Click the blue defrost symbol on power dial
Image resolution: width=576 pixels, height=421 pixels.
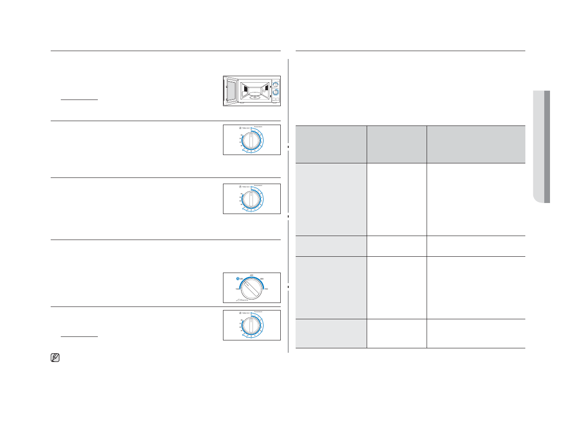tap(238, 279)
